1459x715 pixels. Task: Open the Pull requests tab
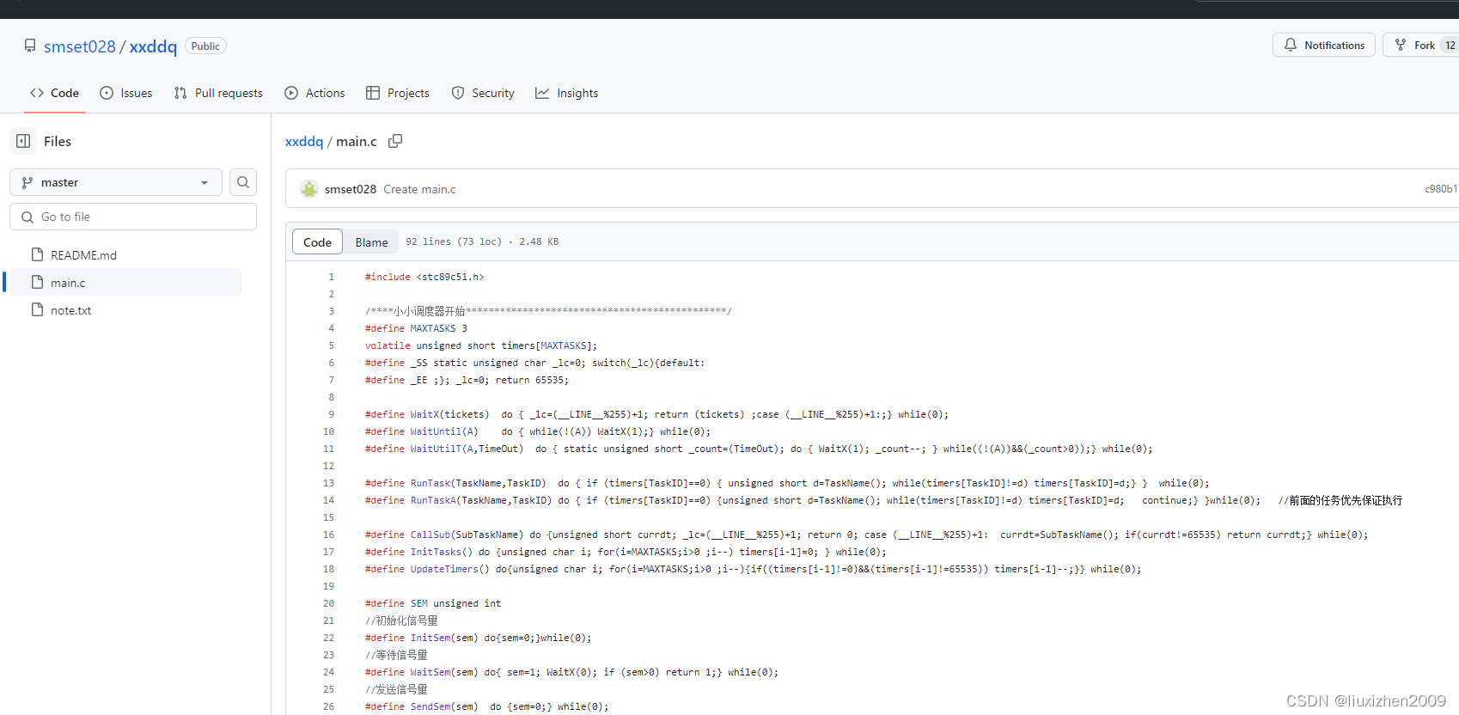tap(218, 93)
